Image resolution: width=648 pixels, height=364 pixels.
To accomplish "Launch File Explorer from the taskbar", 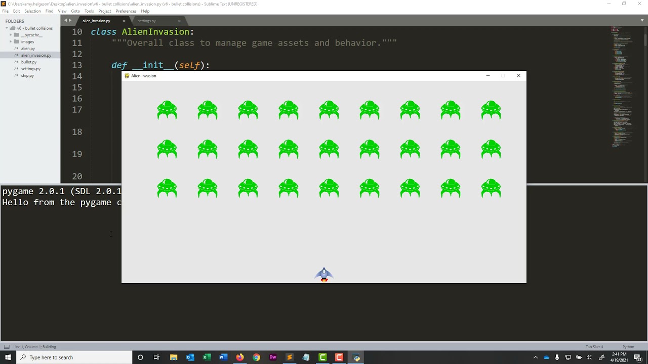I will click(x=174, y=357).
